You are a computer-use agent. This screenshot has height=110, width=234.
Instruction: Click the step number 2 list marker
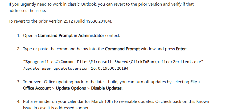point(19,49)
